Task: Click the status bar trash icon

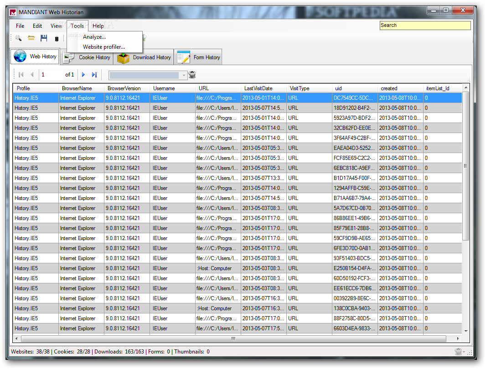Action: click(458, 352)
